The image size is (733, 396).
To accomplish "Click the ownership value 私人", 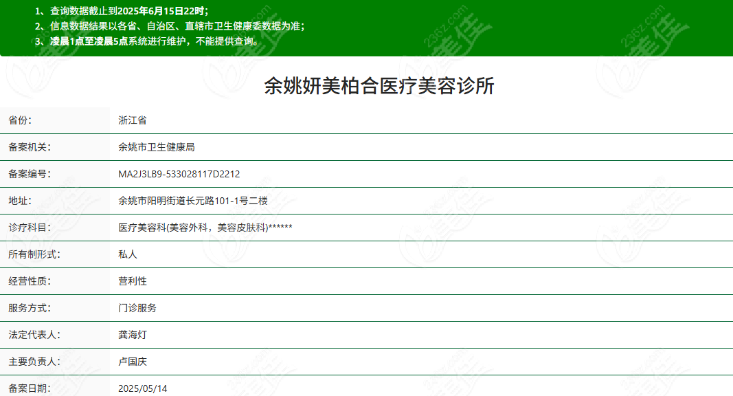I will [x=128, y=254].
